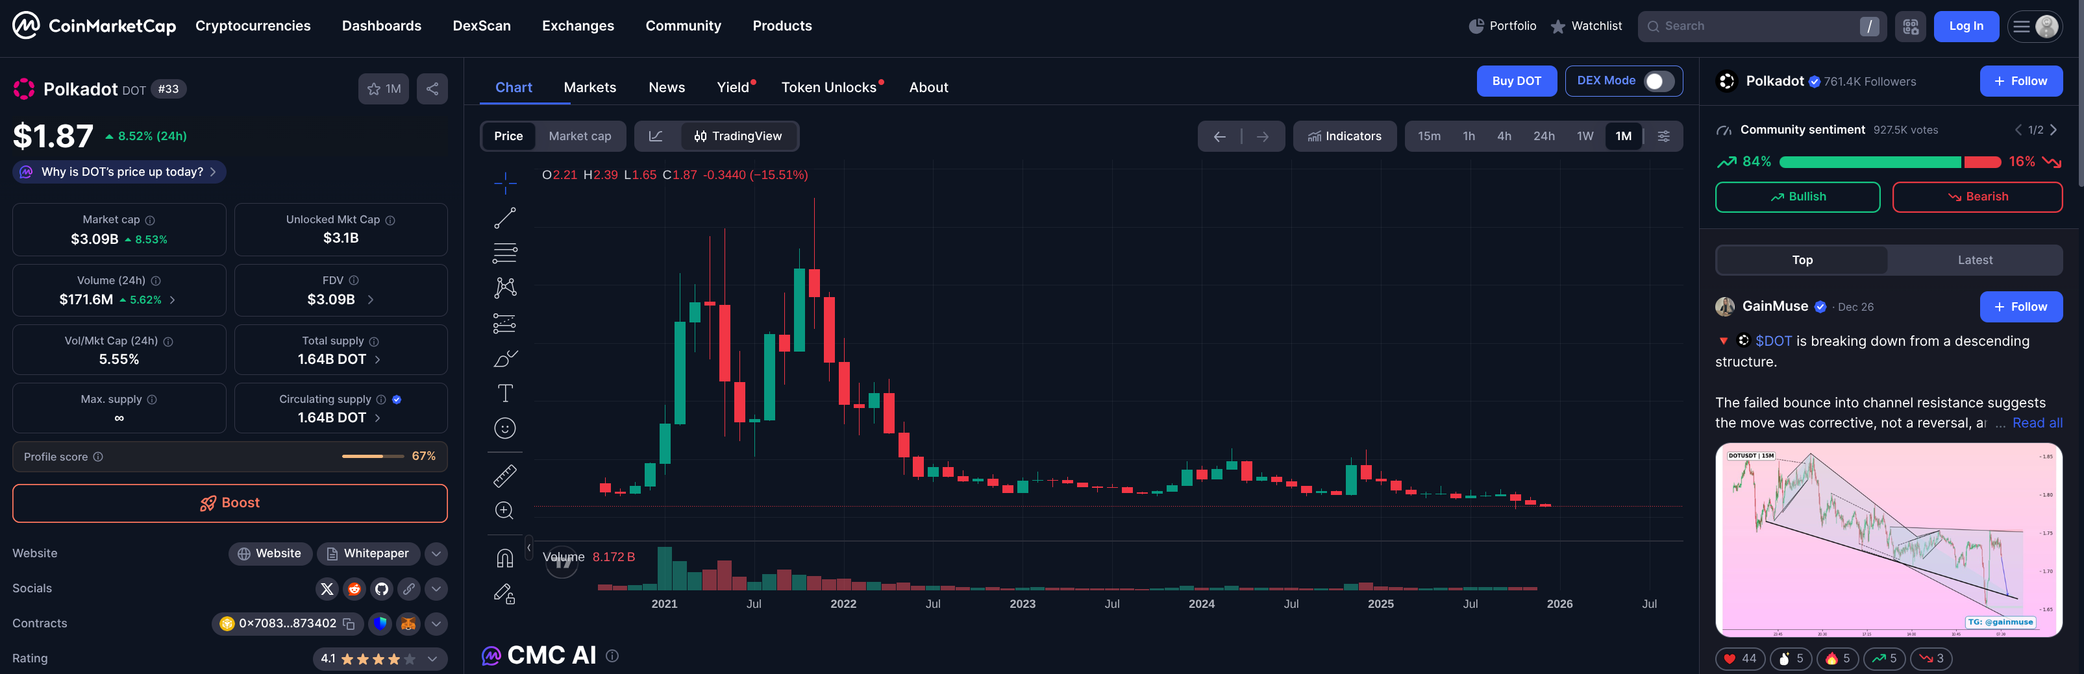Switch to the Token Unlocks tab
The width and height of the screenshot is (2084, 674).
pyautogui.click(x=828, y=88)
